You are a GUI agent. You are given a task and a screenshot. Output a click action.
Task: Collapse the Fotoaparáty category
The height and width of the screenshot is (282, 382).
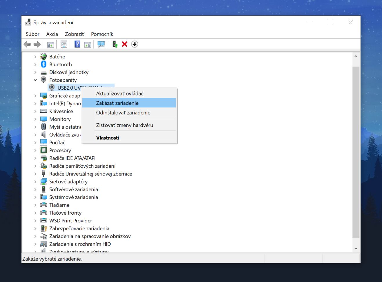pos(35,80)
